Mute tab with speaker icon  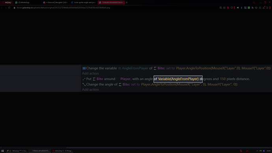click(x=238, y=7)
